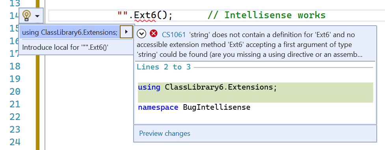Click the error message description text
The width and height of the screenshot is (385, 150).
pos(249,45)
